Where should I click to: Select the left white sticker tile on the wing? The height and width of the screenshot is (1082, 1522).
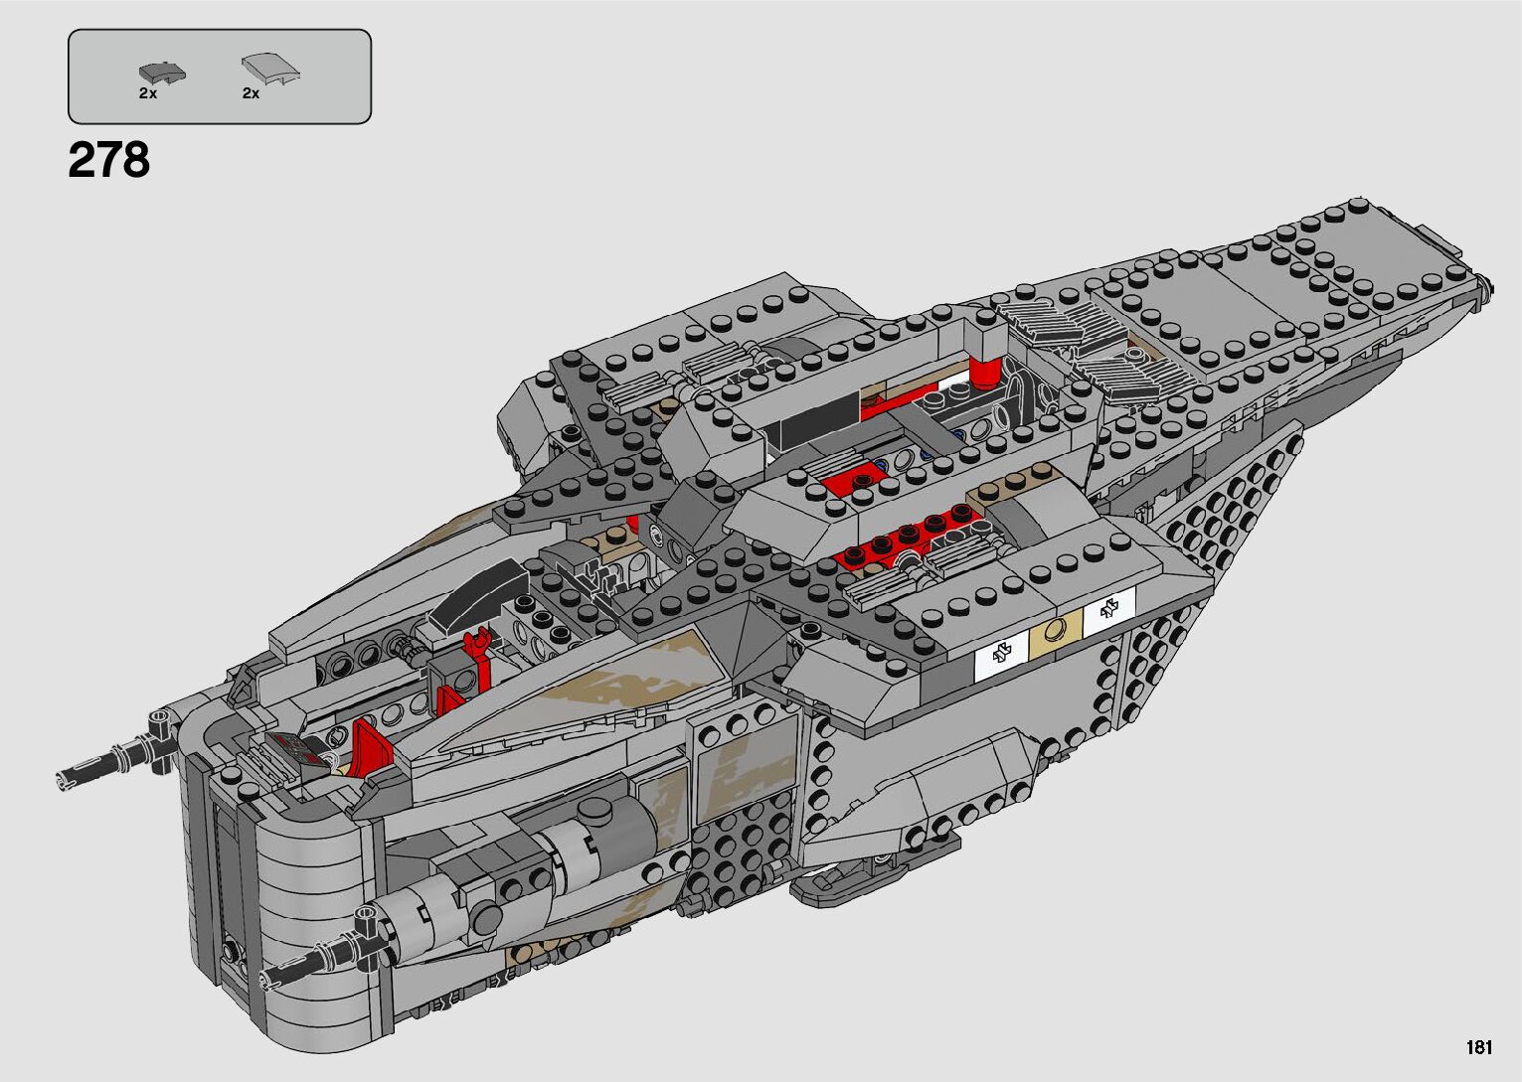(x=1003, y=653)
